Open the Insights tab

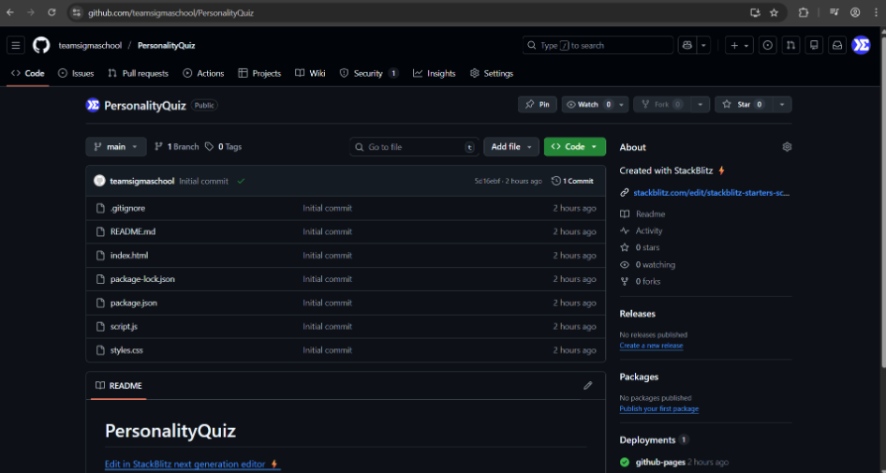click(x=434, y=73)
